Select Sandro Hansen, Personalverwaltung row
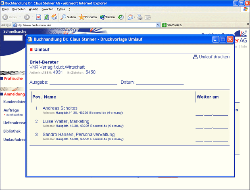 [79, 135]
